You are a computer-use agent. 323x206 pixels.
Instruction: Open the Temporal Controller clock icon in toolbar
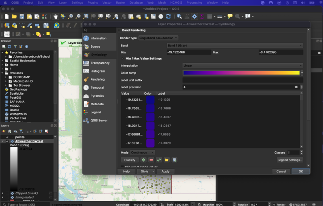pyautogui.click(x=161, y=17)
